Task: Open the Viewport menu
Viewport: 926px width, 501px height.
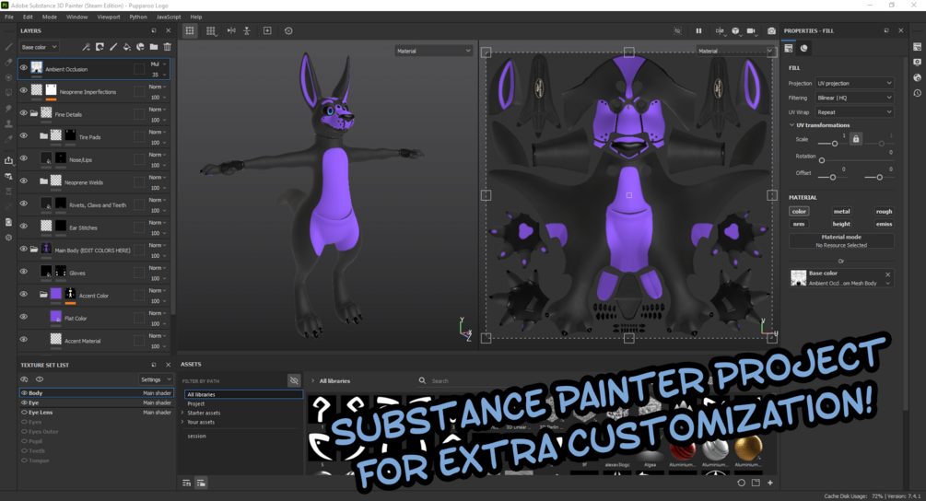Action: 108,17
